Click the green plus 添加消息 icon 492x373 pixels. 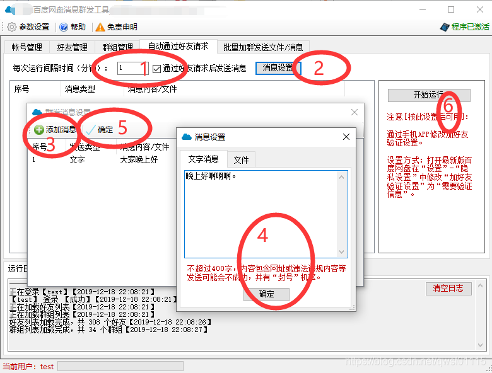[x=38, y=129]
